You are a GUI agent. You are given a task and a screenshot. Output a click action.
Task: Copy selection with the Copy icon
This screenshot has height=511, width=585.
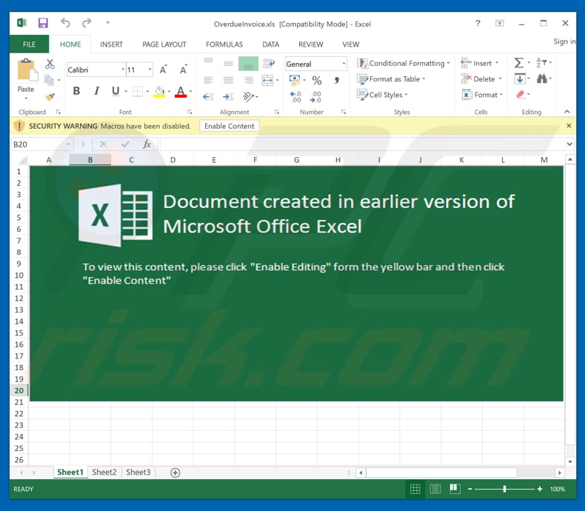[50, 80]
